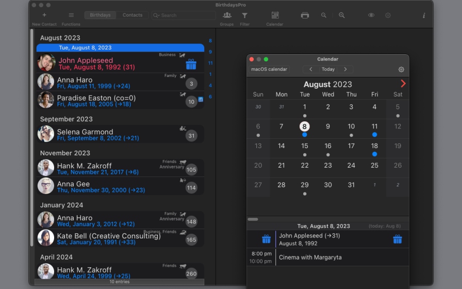Select Hank M. Zakroff November 21 entry
This screenshot has width=462, height=289.
coord(120,168)
